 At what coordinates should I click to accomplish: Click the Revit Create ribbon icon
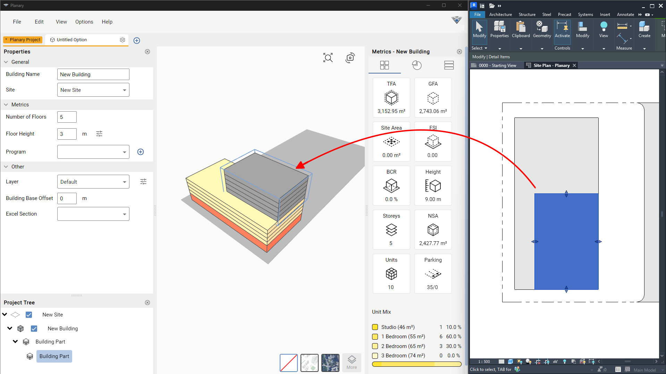point(644,29)
